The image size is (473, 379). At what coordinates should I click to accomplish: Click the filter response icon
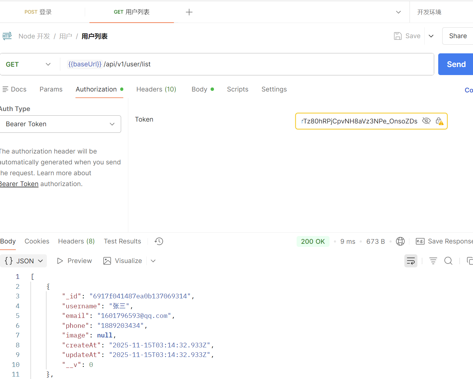(433, 261)
